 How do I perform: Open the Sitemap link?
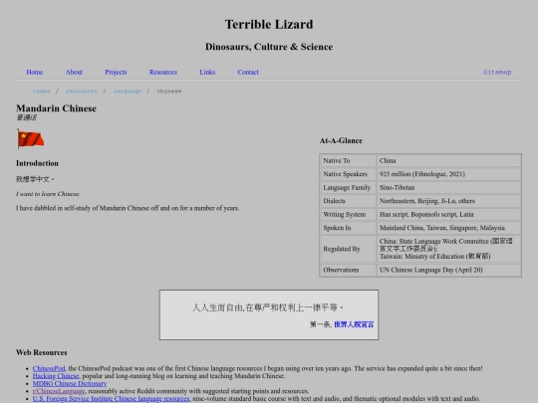pos(497,72)
